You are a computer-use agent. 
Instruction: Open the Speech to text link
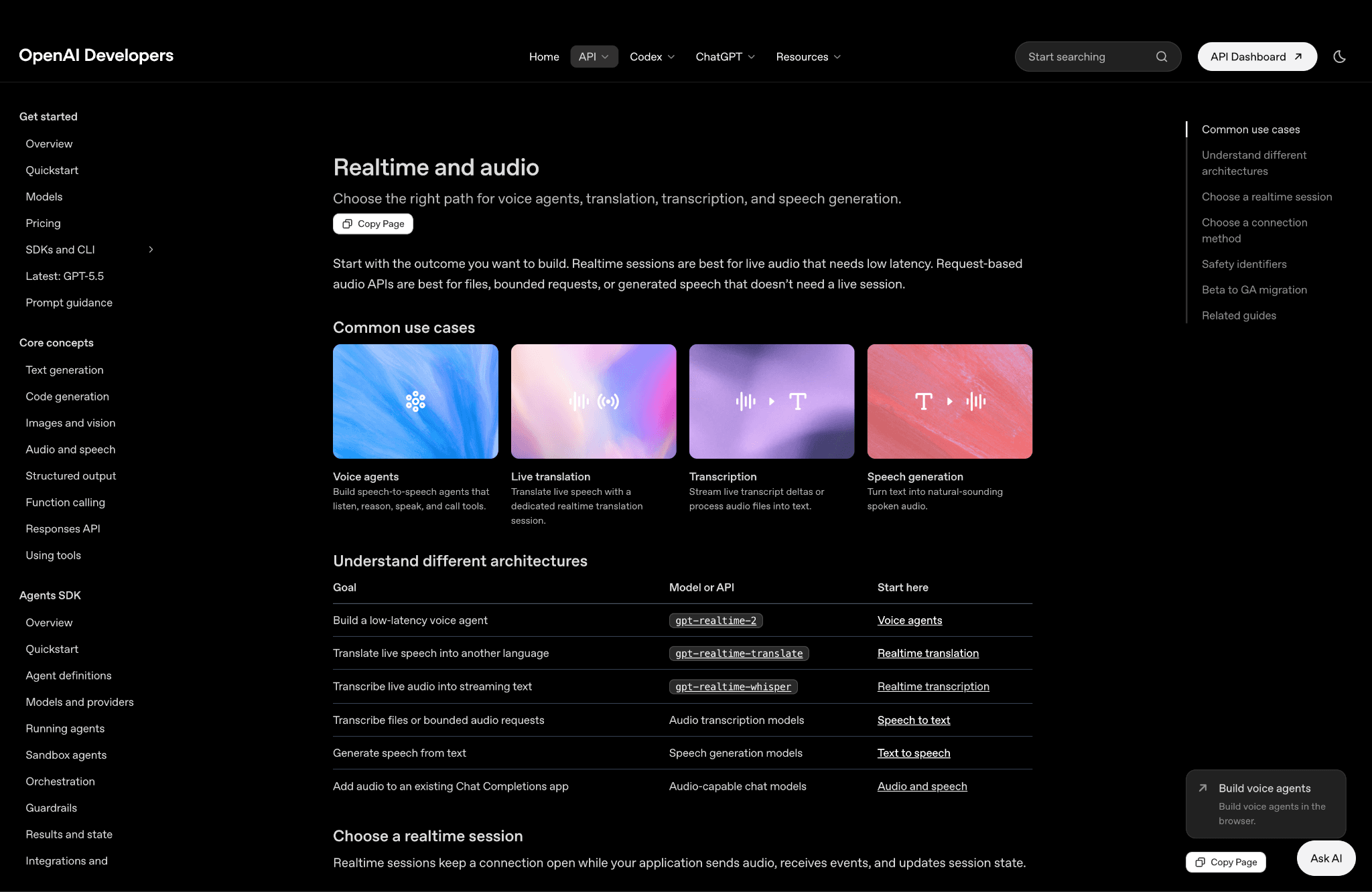(x=914, y=721)
